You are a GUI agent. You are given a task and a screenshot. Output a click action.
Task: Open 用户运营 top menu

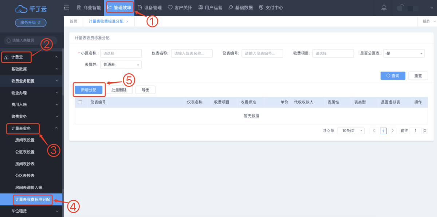[x=210, y=8]
